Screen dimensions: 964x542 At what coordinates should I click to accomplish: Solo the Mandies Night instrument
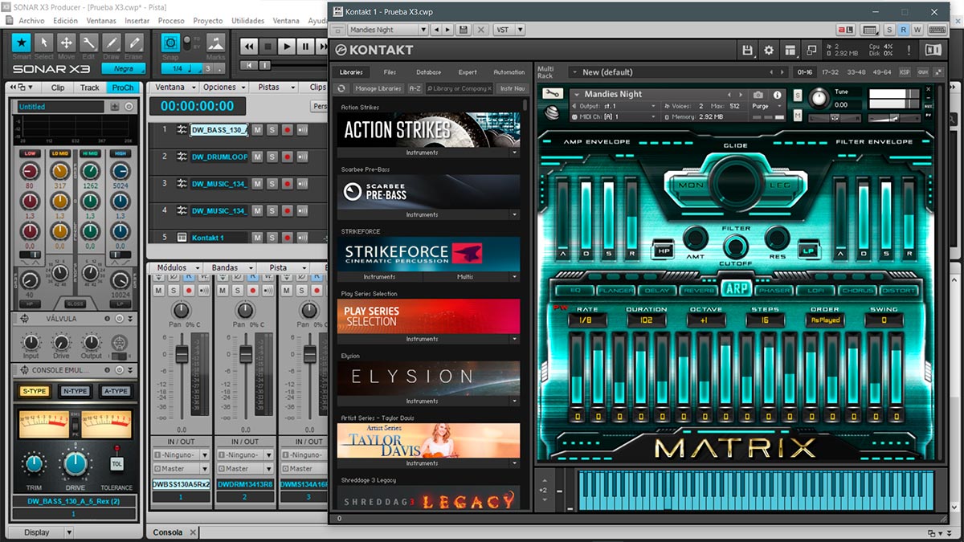click(798, 95)
